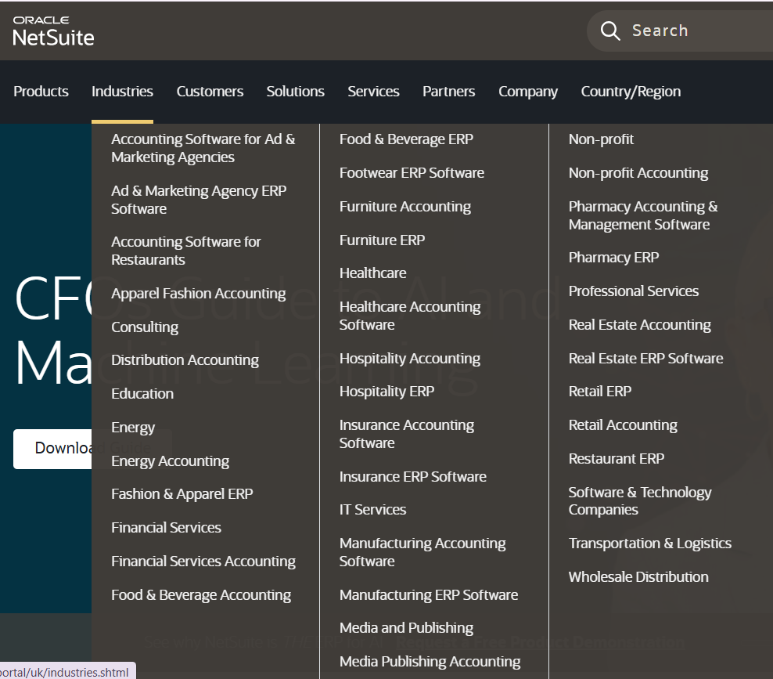This screenshot has width=773, height=679.
Task: Open Healthcare Accounting Software
Action: (410, 316)
